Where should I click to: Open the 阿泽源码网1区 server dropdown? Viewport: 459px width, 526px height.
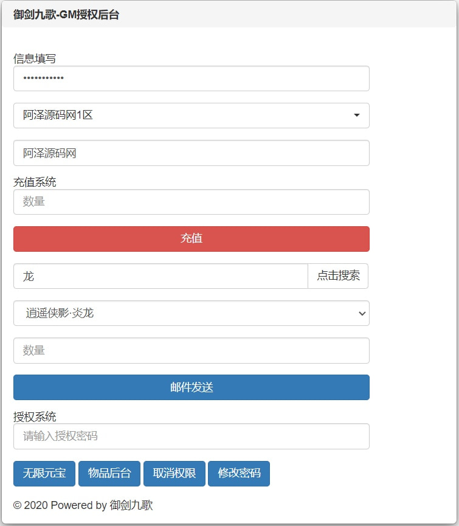[x=191, y=116]
